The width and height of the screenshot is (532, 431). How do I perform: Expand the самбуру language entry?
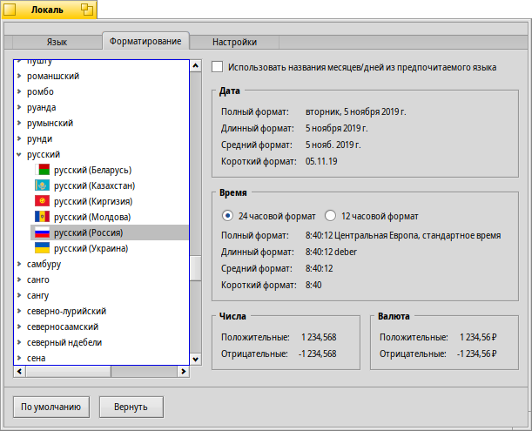point(19,264)
